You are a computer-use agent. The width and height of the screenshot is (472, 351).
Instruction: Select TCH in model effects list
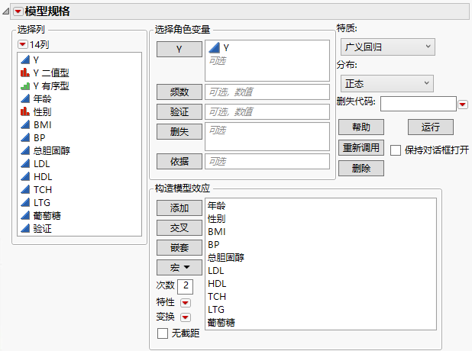[x=217, y=296]
